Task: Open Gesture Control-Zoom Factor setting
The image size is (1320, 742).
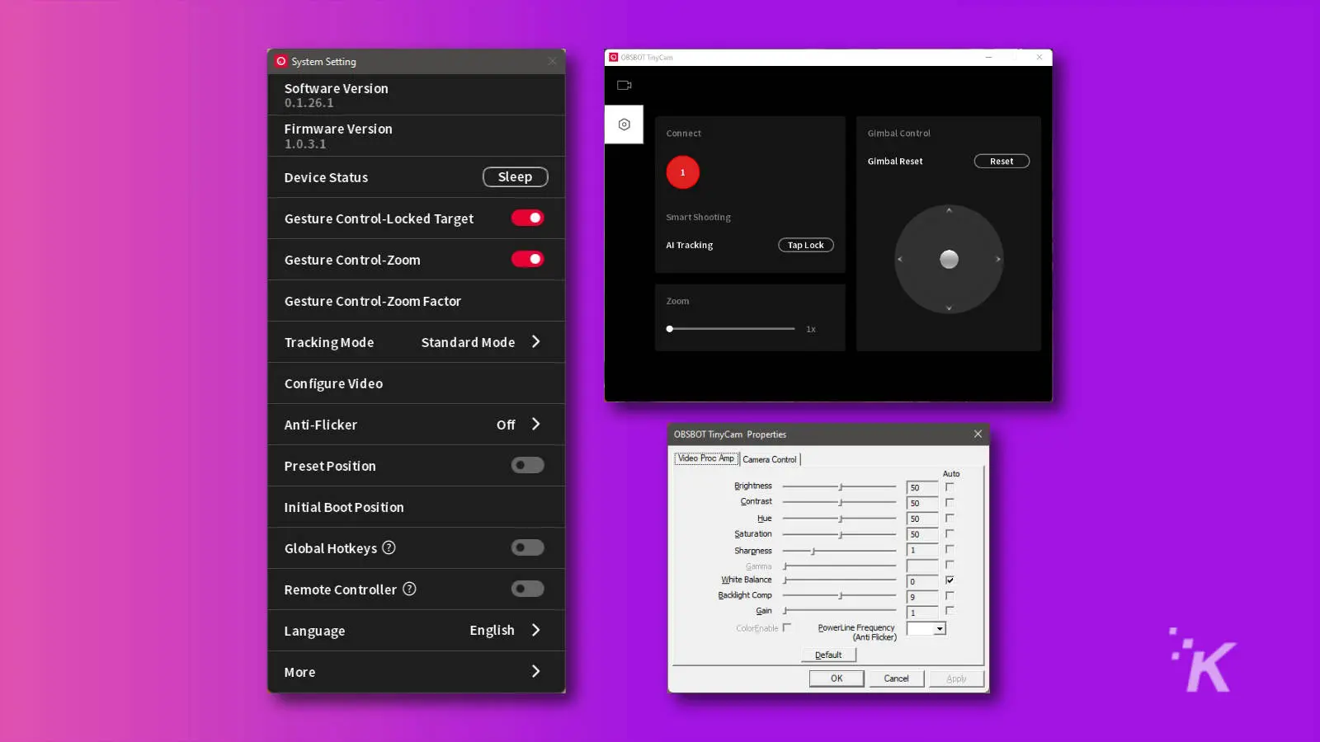Action: point(416,301)
